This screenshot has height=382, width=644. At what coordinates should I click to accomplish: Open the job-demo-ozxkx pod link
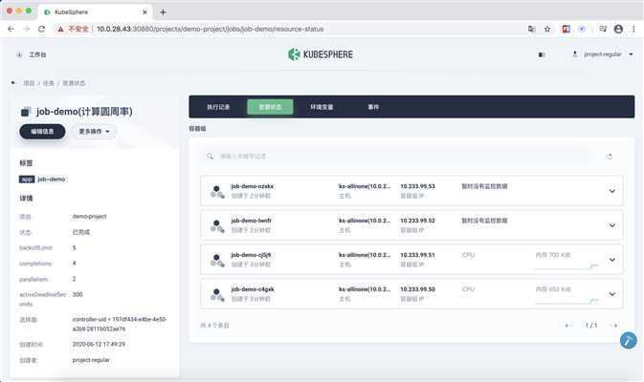tap(253, 186)
